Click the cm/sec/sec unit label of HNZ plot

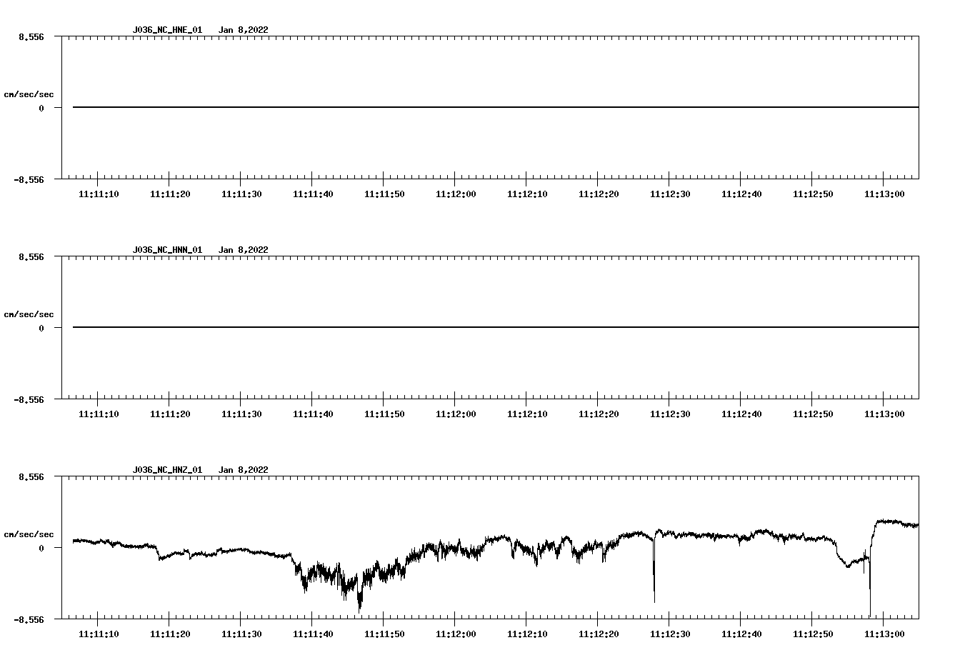[x=29, y=534]
